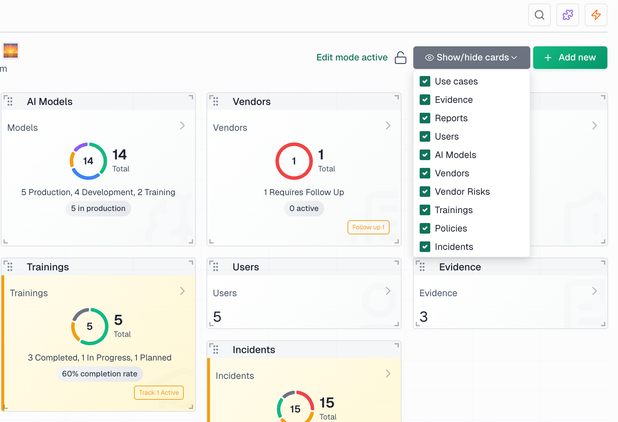Grab the drag handle on Incidents card
The width and height of the screenshot is (618, 422).
[216, 349]
